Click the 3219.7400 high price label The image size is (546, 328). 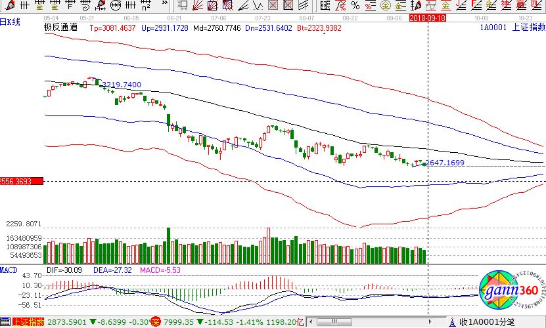coord(122,85)
